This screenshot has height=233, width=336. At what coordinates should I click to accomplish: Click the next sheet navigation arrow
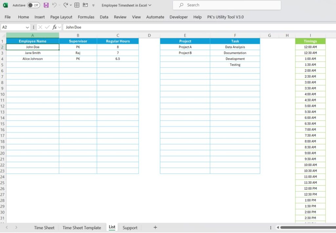16,227
